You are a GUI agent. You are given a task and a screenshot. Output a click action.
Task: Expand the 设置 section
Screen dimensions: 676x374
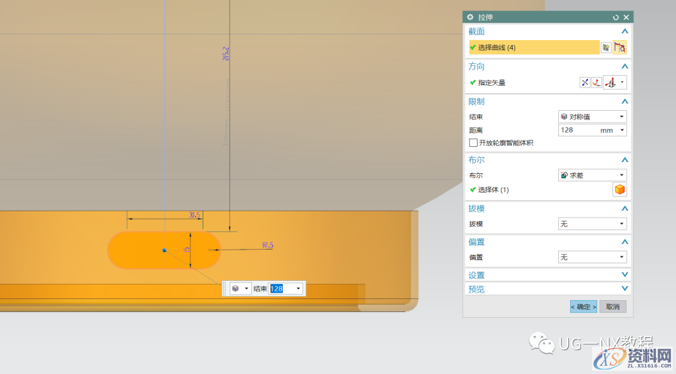tap(624, 275)
